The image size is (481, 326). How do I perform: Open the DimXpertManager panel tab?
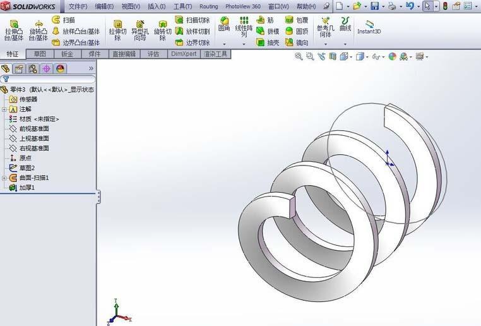click(46, 68)
